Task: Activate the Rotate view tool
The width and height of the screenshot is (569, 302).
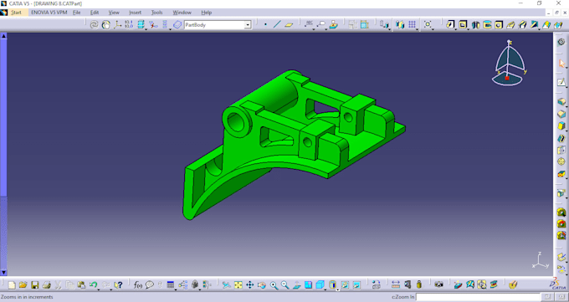Action: 262,285
